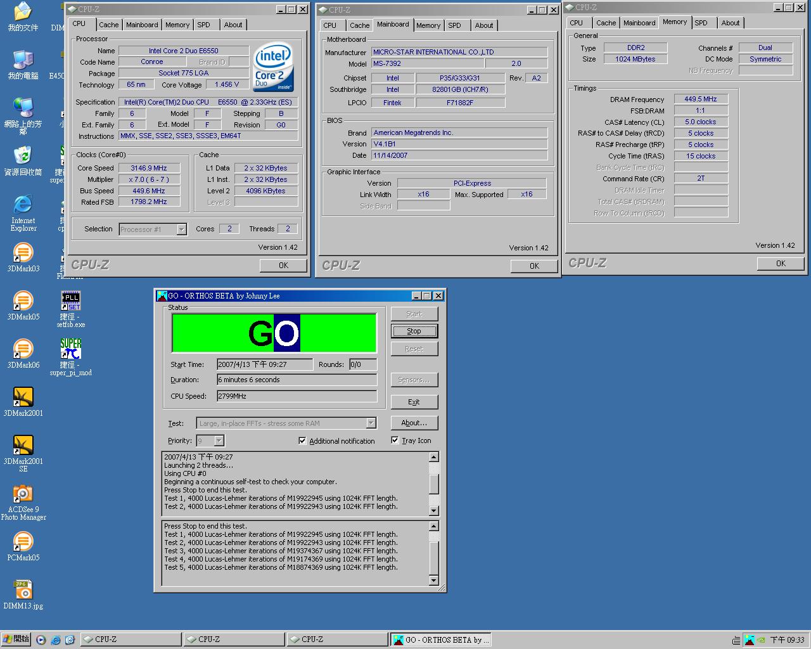The height and width of the screenshot is (649, 811).
Task: Exit the ORTHOS application
Action: click(414, 402)
